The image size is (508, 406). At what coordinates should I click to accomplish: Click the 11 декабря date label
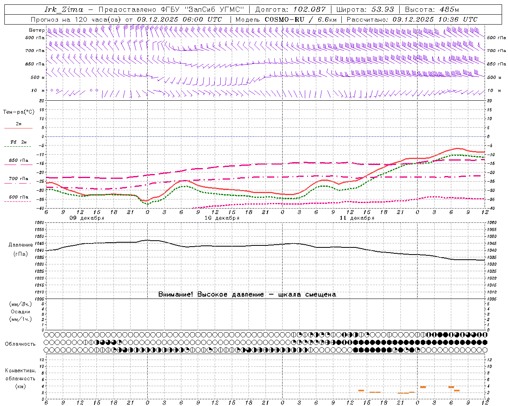(x=357, y=218)
